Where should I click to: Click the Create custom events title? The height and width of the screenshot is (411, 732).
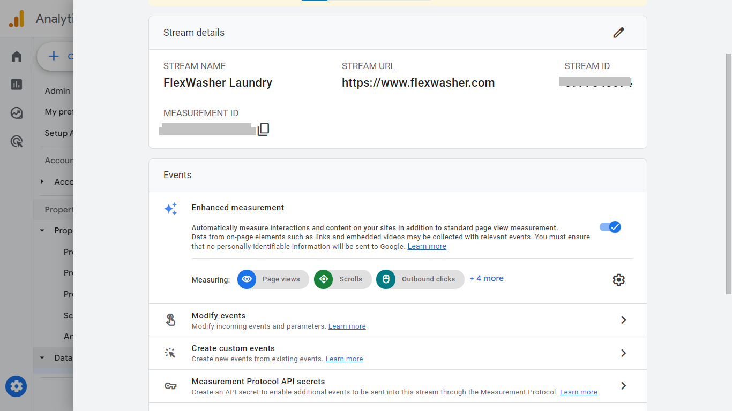[233, 348]
